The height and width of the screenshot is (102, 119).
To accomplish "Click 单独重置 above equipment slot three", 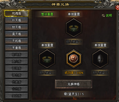I will (x=100, y=45).
